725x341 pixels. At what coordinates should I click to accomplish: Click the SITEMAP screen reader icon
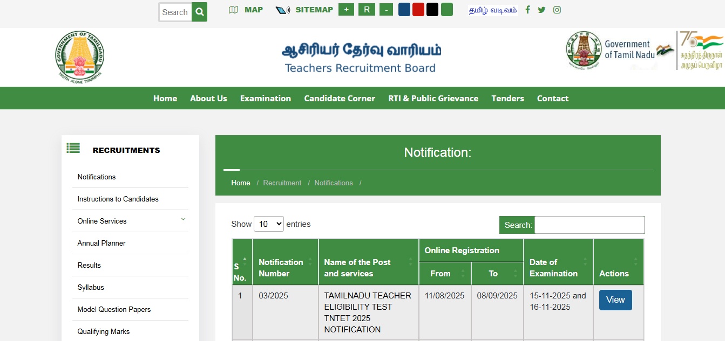(283, 10)
